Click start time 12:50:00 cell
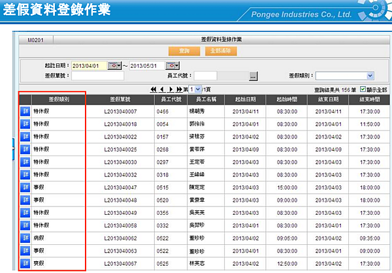 [x=287, y=264]
